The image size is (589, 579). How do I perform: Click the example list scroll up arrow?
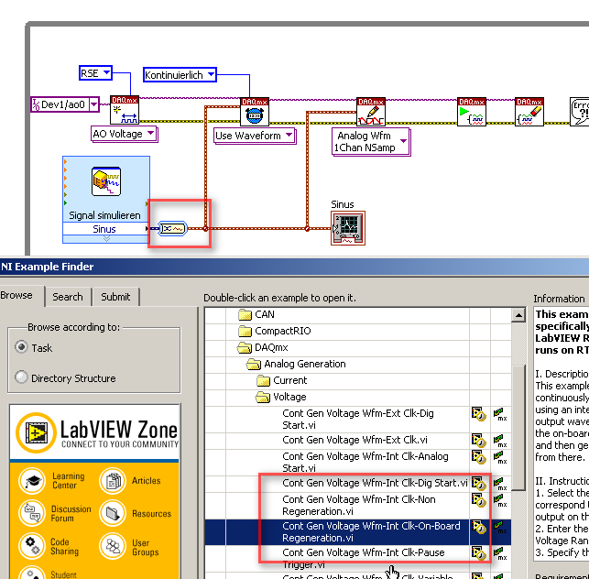pyautogui.click(x=518, y=315)
